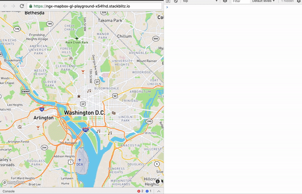This screenshot has width=302, height=194.
Task: Click the 'Washington D.C.' map label
Action: point(85,113)
